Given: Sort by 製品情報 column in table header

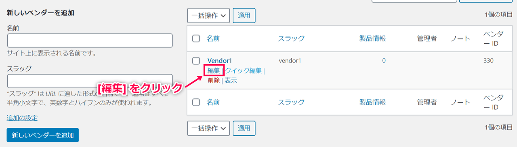Looking at the screenshot, I should (373, 39).
